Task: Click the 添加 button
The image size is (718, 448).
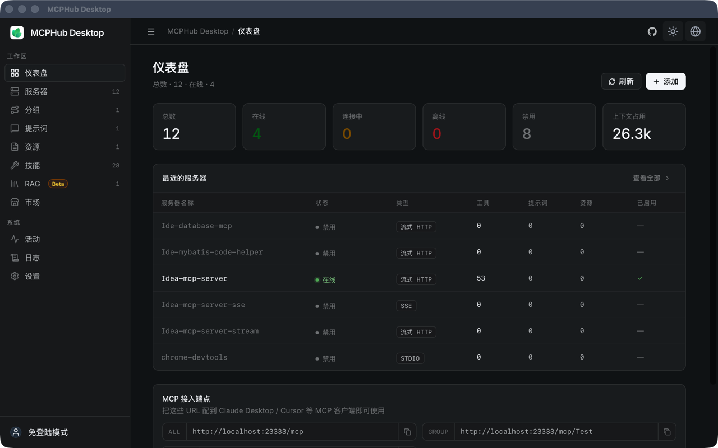Action: click(666, 82)
